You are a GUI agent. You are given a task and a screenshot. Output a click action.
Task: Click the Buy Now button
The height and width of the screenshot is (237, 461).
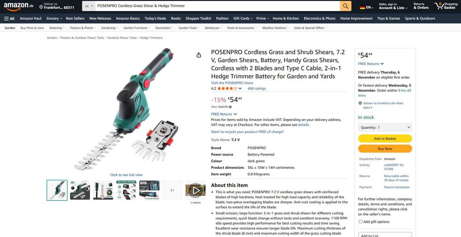tap(385, 148)
